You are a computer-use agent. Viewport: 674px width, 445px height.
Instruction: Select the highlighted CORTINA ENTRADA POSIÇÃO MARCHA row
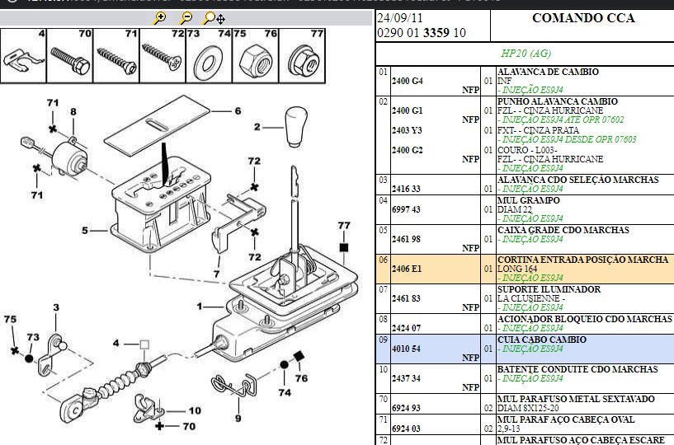click(582, 260)
